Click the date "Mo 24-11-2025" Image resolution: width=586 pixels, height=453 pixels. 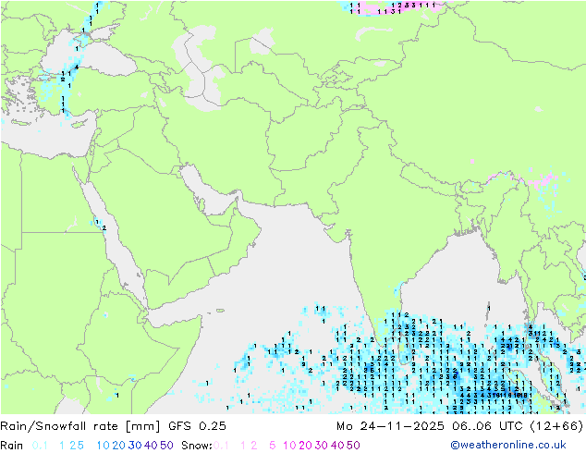point(390,426)
